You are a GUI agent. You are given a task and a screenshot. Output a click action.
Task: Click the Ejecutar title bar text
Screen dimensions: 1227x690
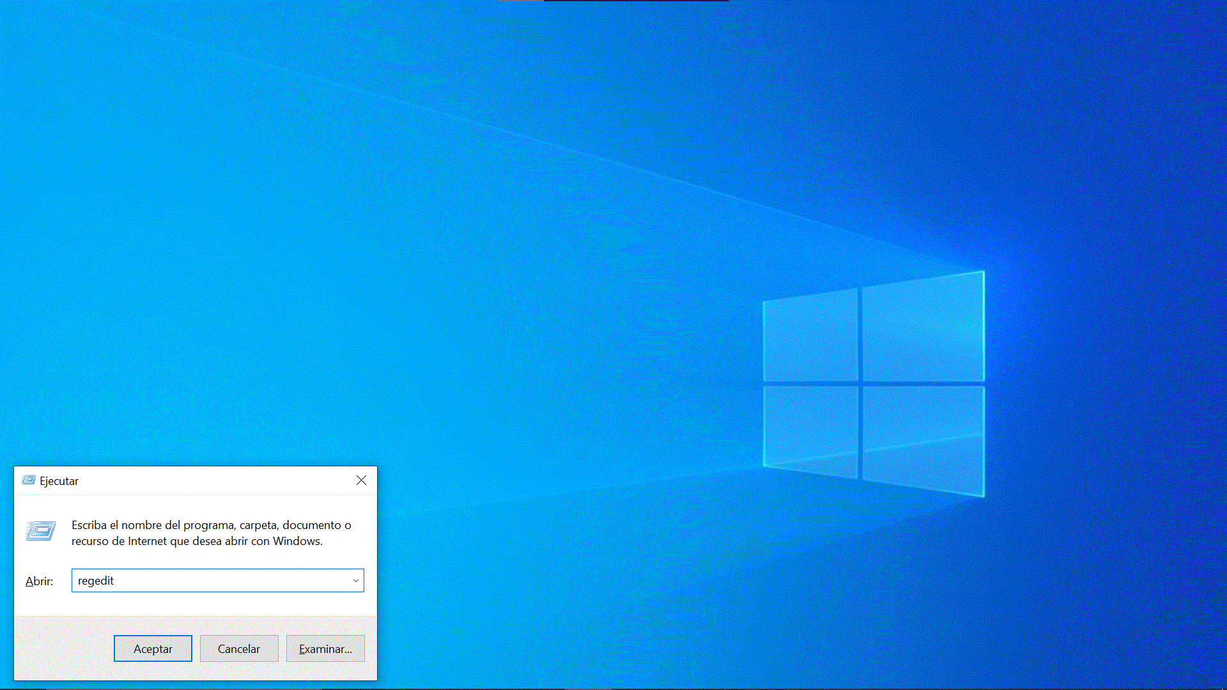(59, 481)
